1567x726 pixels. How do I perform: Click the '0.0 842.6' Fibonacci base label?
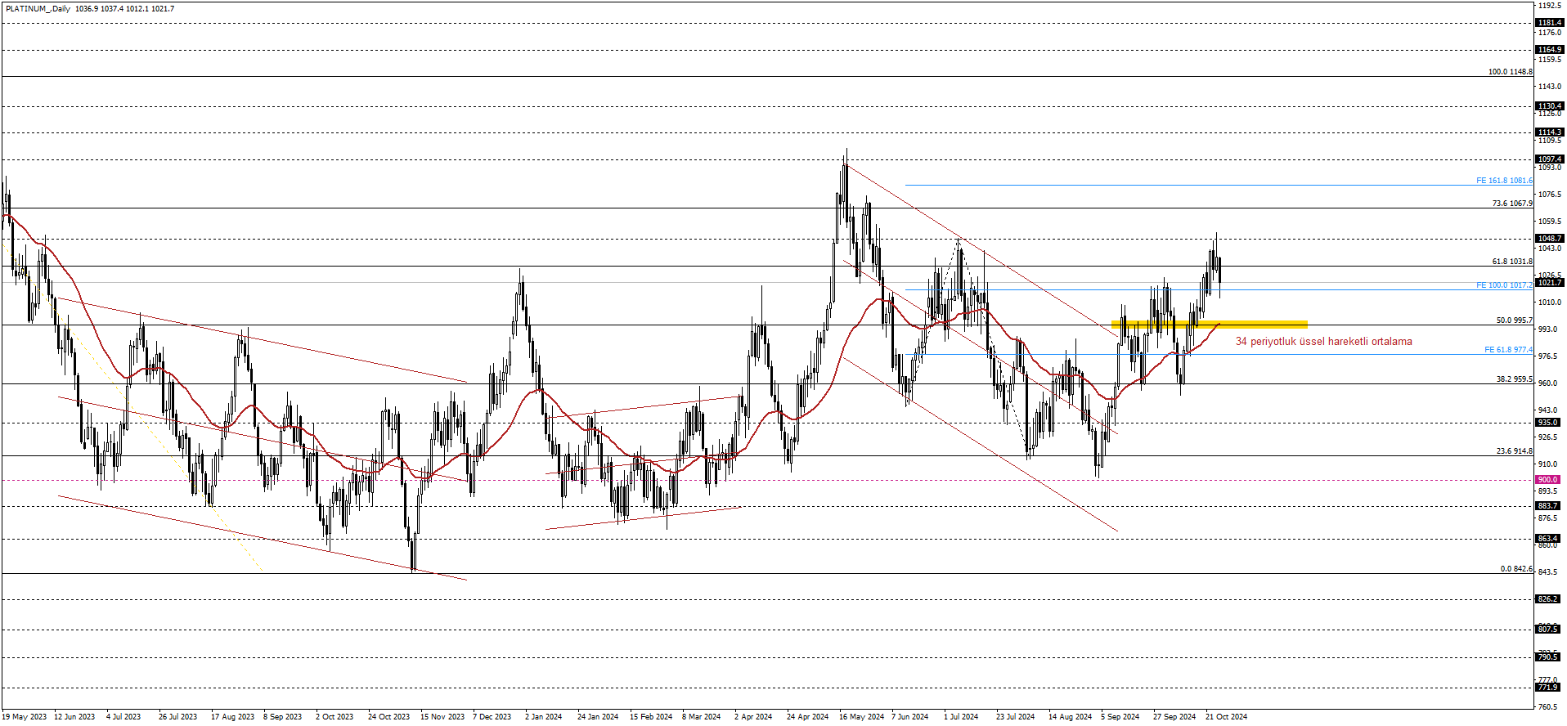pos(1516,569)
